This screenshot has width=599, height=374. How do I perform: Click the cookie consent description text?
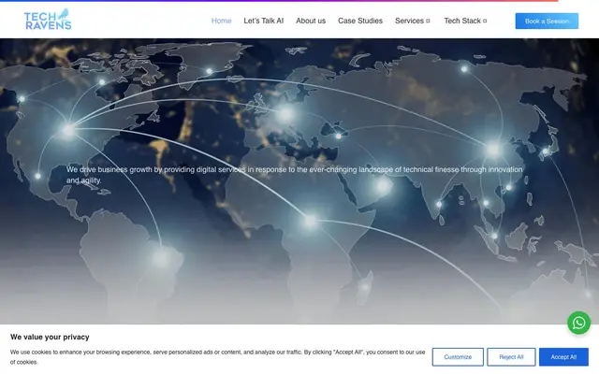[217, 357]
